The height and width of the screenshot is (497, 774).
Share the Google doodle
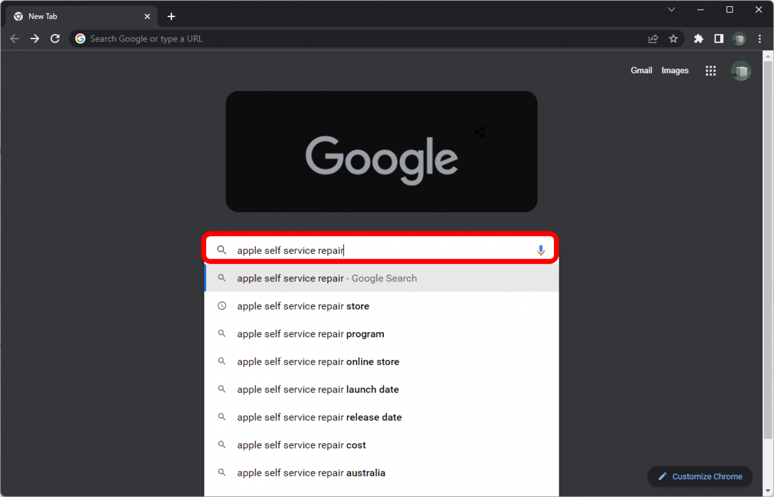click(479, 133)
